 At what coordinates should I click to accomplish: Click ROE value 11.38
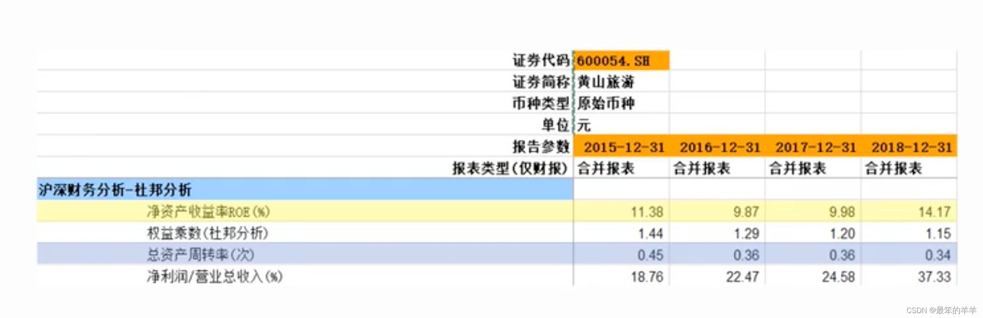tap(647, 212)
